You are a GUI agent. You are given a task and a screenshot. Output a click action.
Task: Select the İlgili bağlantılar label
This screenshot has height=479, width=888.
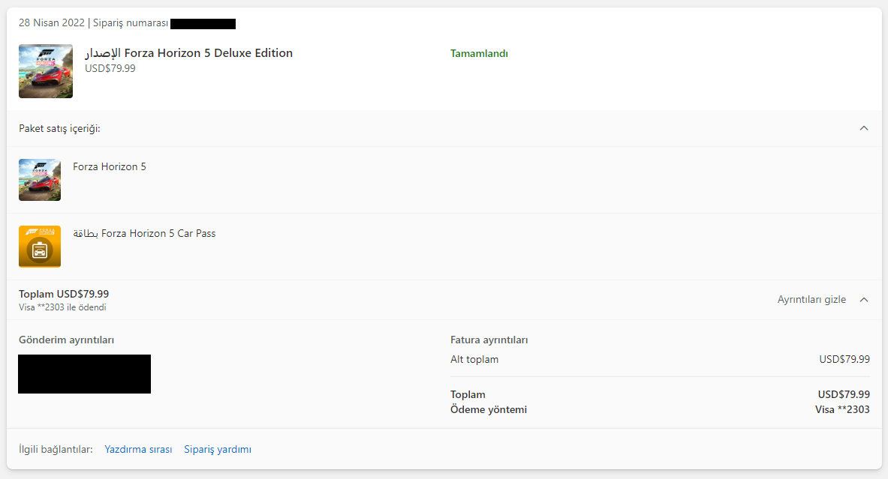56,450
